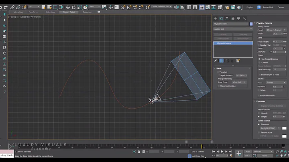This screenshot has width=289, height=162.
Task: Toggle Show End Result in modifier stack
Action: (x=222, y=61)
